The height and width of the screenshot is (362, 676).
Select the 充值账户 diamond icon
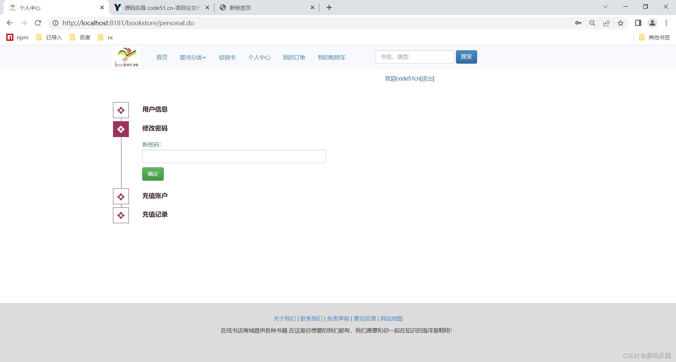[121, 196]
